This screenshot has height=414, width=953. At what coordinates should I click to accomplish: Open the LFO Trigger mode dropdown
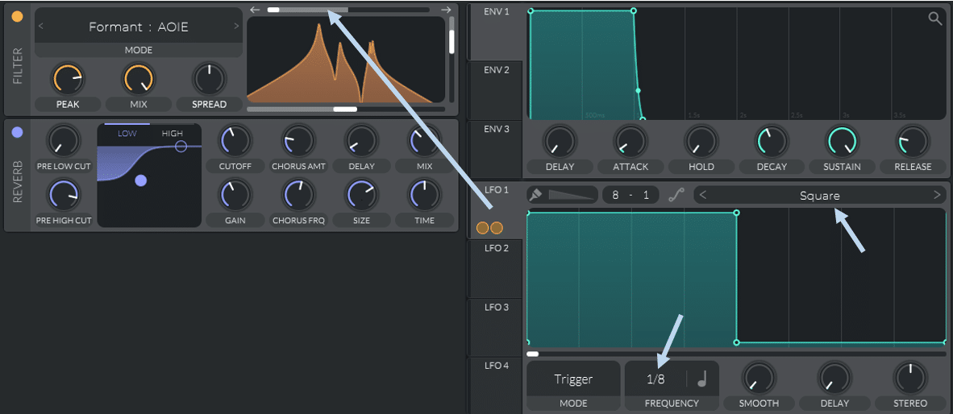click(x=573, y=379)
